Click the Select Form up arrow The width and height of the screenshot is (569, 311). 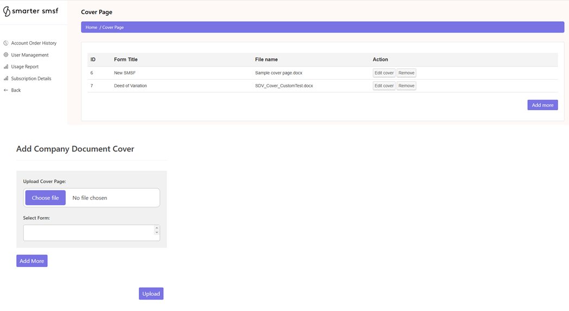tap(157, 228)
